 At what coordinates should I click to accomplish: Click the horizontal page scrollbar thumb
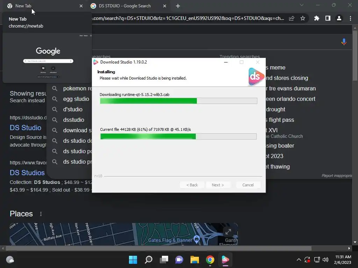(x=159, y=248)
